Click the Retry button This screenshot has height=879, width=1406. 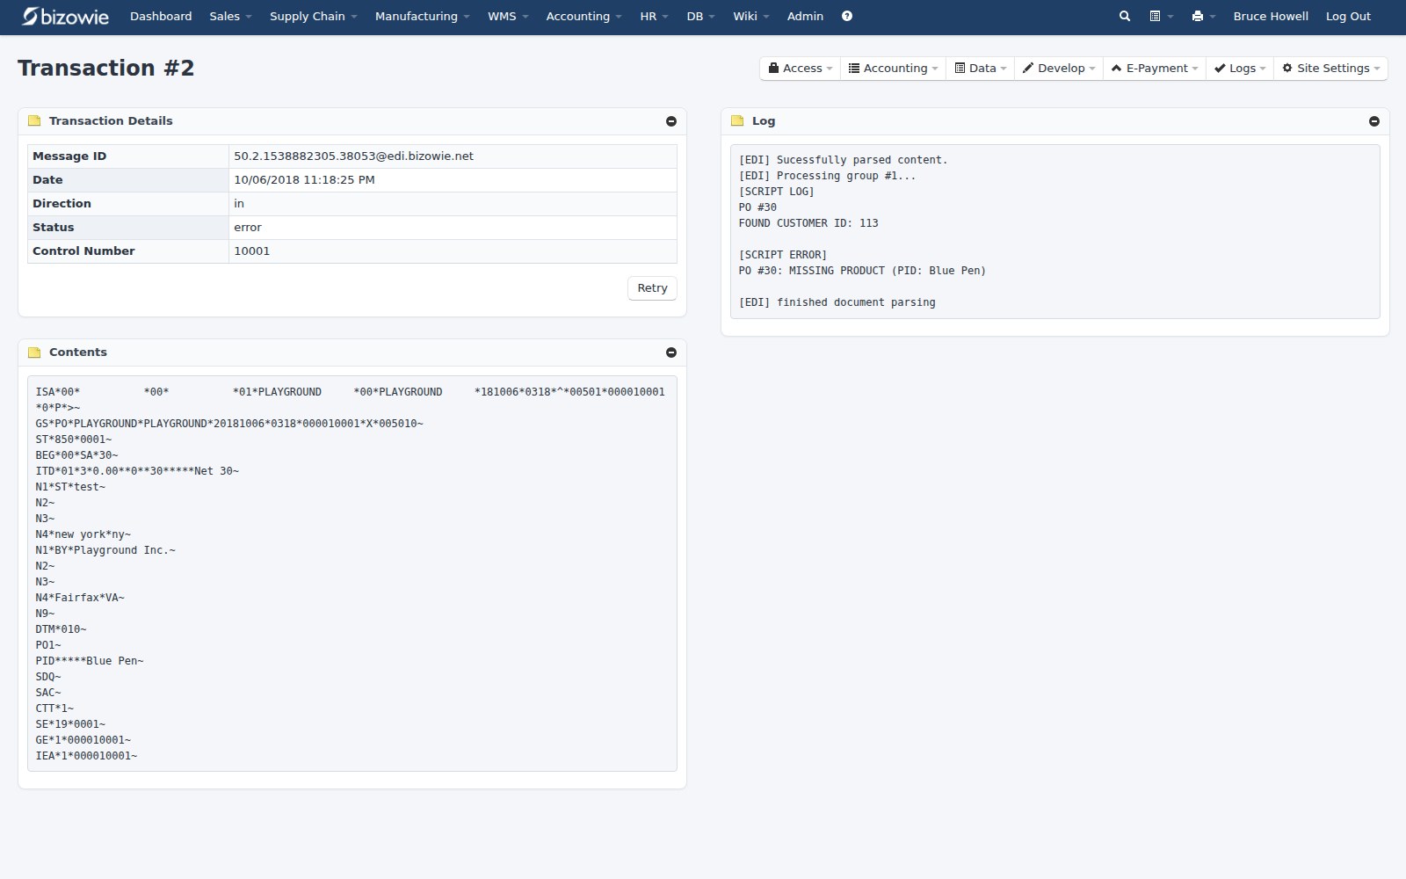652,288
